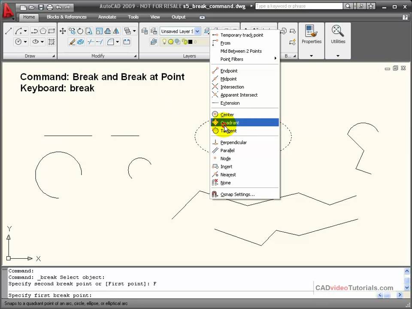412x309 pixels.
Task: Toggle layer lock padlock icon
Action: [184, 42]
